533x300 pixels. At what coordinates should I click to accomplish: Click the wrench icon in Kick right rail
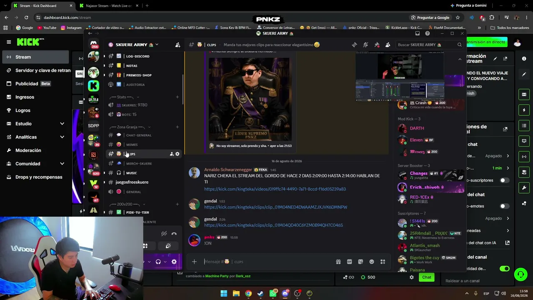click(524, 188)
